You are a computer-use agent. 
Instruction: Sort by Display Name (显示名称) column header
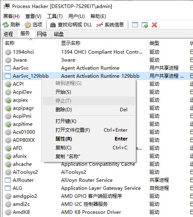click(x=103, y=43)
